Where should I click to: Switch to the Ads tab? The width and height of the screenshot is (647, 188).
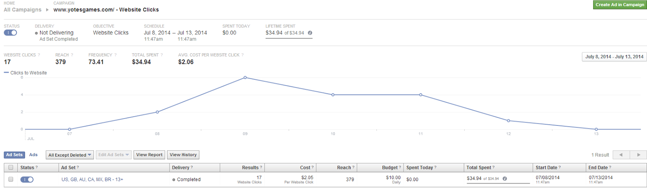(x=34, y=155)
